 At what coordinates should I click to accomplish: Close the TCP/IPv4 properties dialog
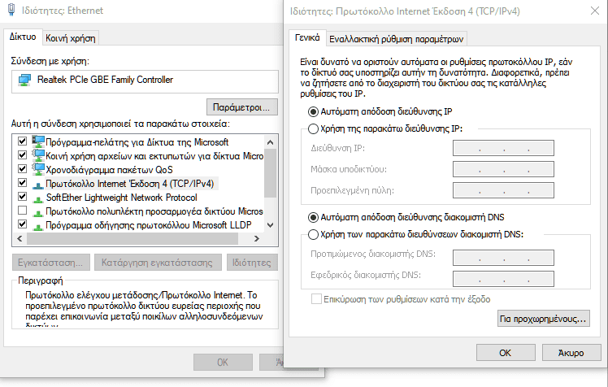pyautogui.click(x=595, y=11)
